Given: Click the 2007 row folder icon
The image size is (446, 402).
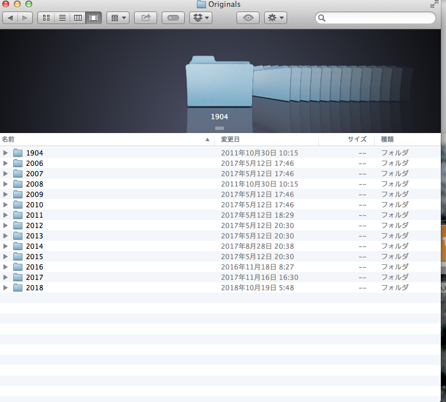Looking at the screenshot, I should (x=18, y=174).
